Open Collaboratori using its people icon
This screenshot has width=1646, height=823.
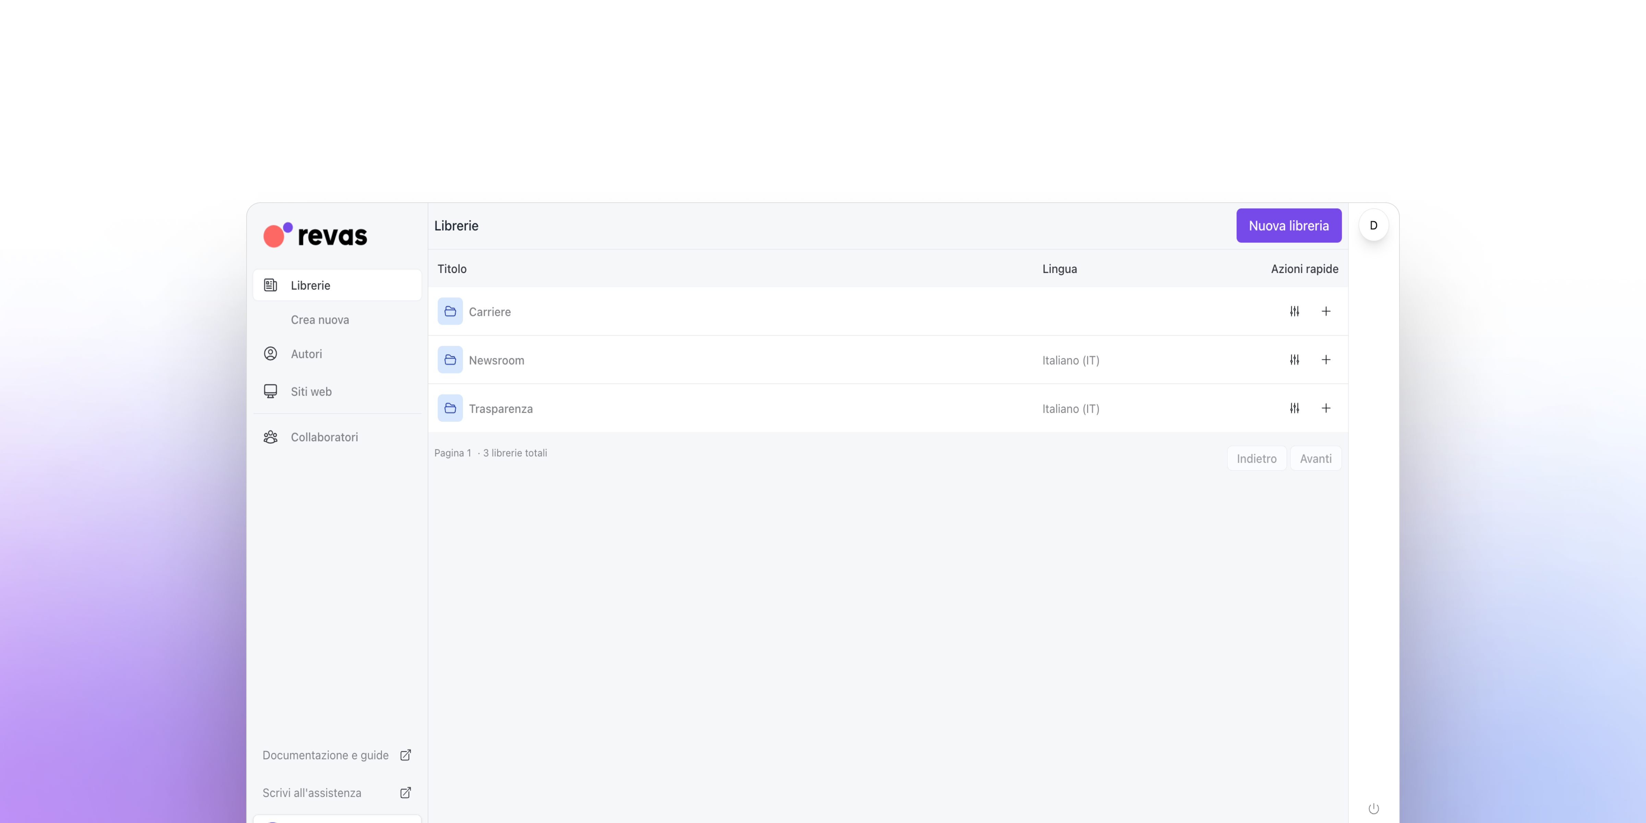click(x=270, y=437)
